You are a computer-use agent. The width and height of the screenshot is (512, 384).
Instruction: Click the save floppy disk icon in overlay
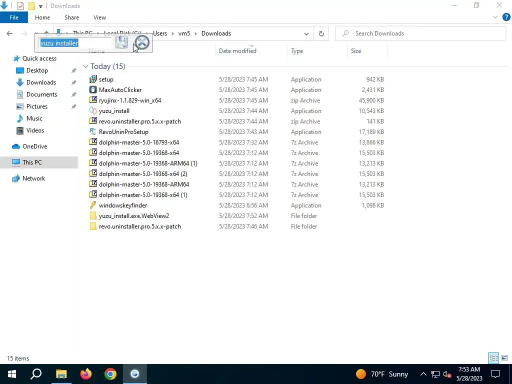pyautogui.click(x=122, y=42)
